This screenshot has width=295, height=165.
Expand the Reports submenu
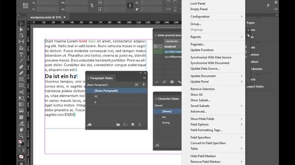pyautogui.click(x=216, y=37)
